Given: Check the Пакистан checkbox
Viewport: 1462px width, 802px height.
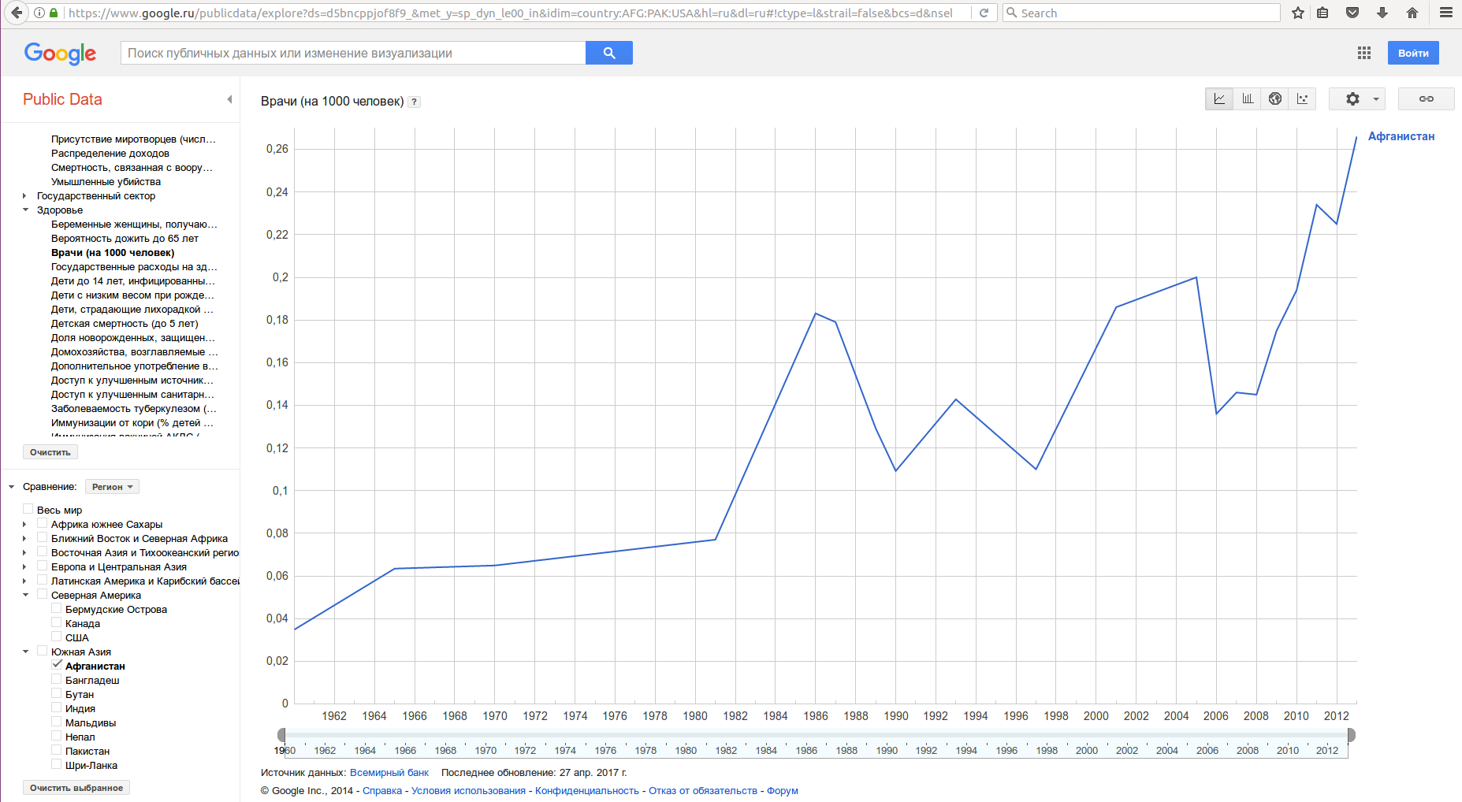Looking at the screenshot, I should pyautogui.click(x=57, y=750).
